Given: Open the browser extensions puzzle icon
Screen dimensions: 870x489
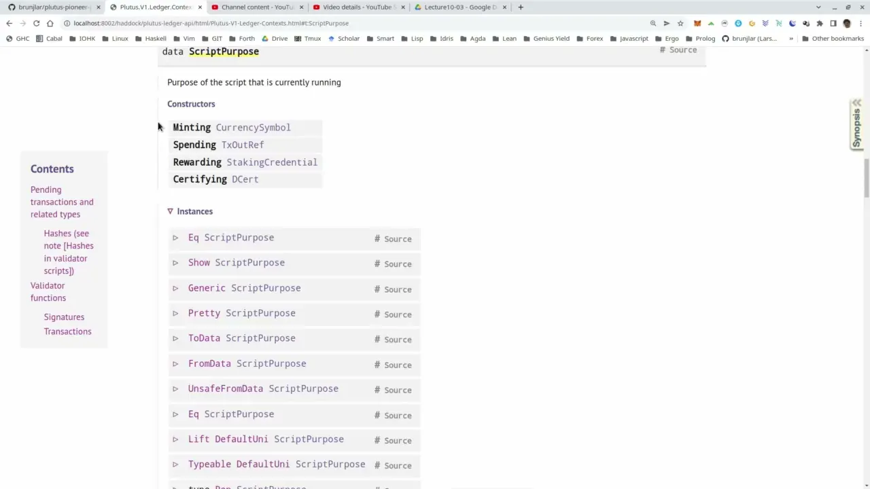Looking at the screenshot, I should (x=819, y=23).
